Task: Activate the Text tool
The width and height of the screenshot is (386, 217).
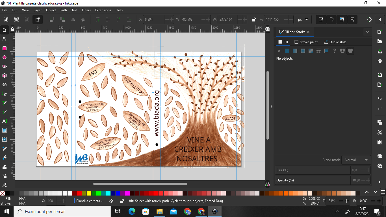Action: pyautogui.click(x=5, y=121)
